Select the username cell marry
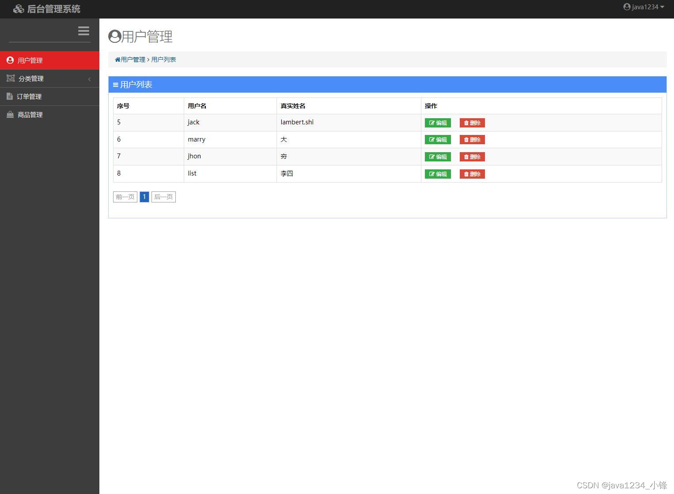 click(x=230, y=139)
